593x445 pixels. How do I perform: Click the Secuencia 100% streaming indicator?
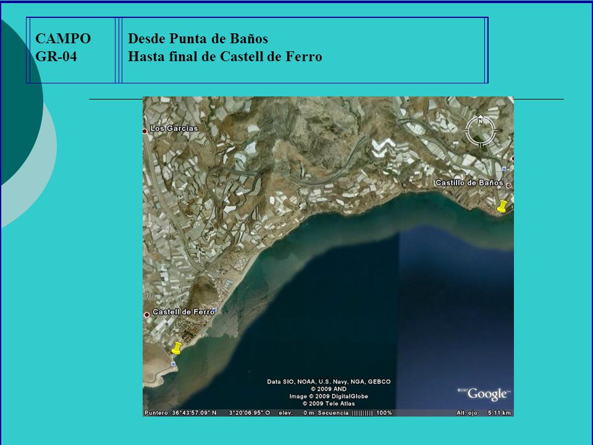[x=355, y=413]
